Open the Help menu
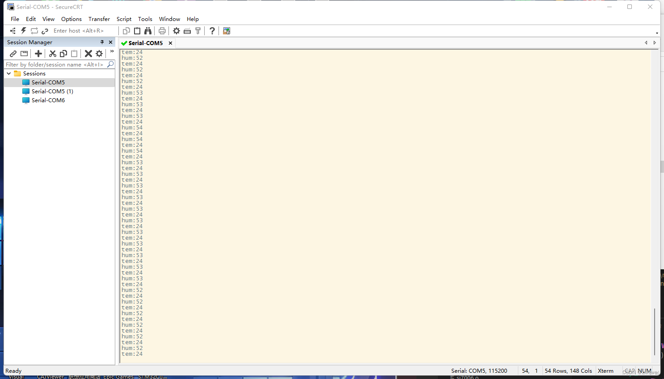 coord(193,19)
